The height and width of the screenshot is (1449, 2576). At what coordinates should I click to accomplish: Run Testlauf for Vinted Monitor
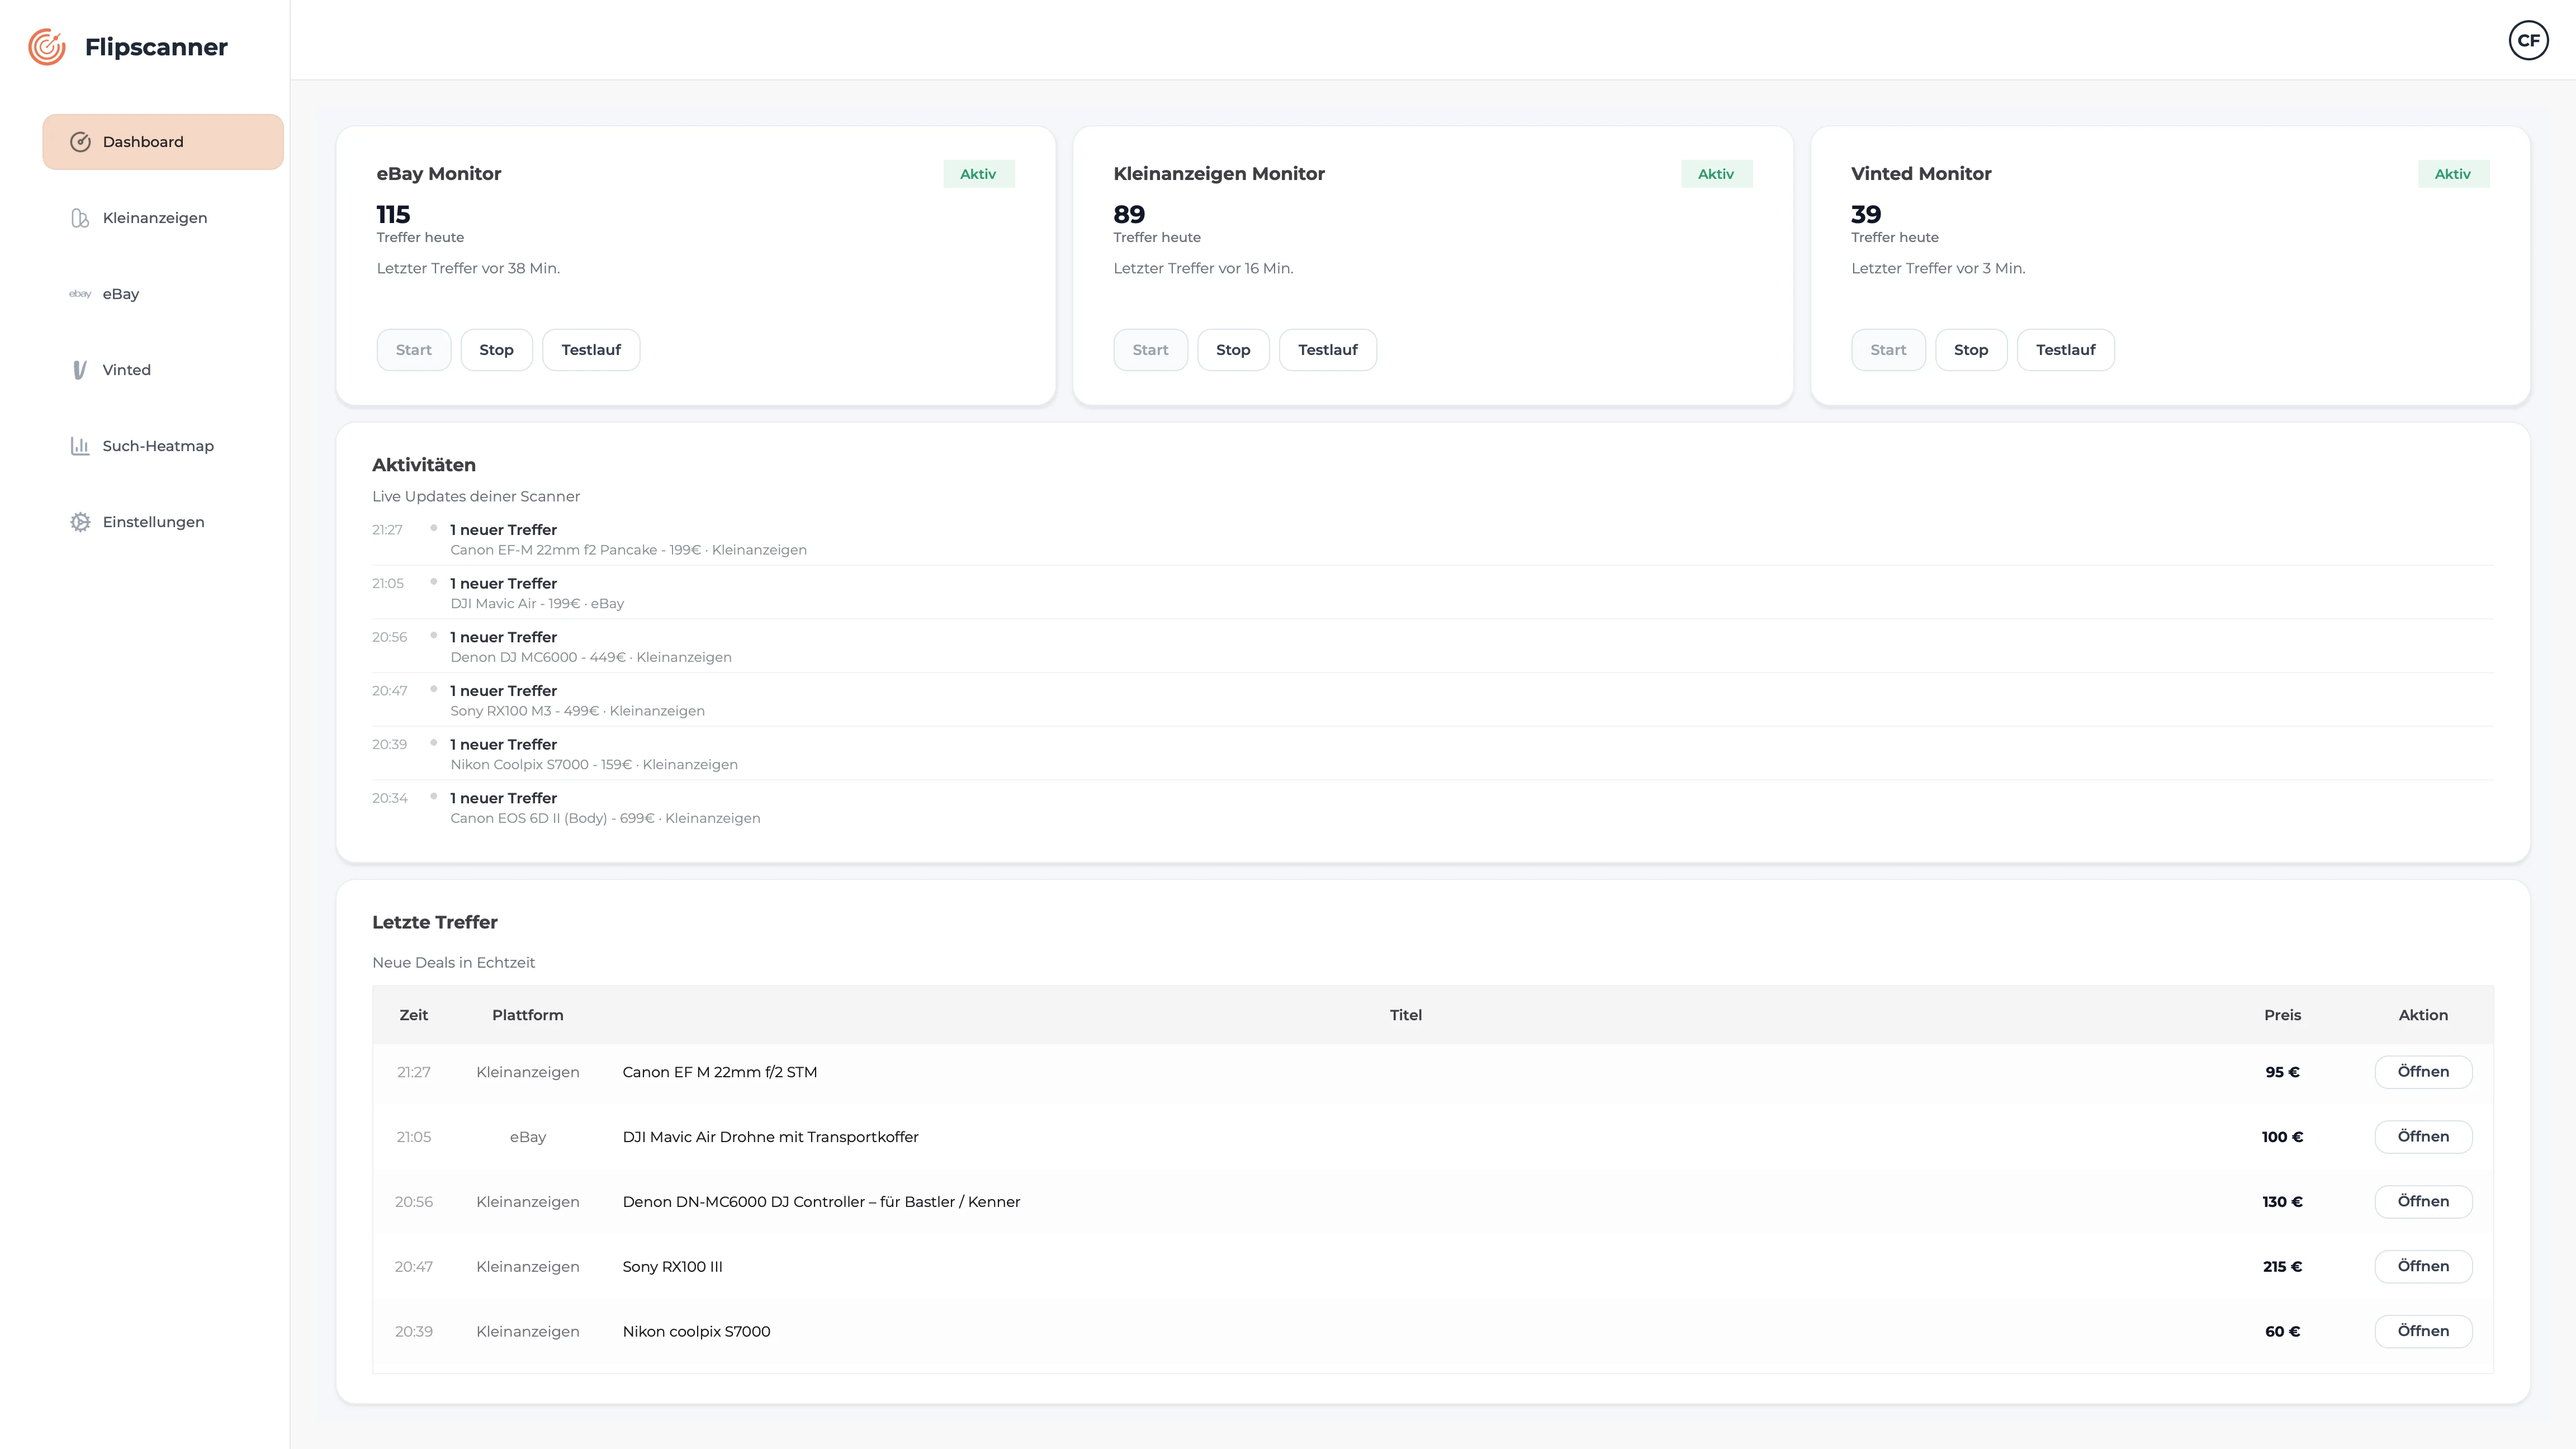(x=2066, y=350)
